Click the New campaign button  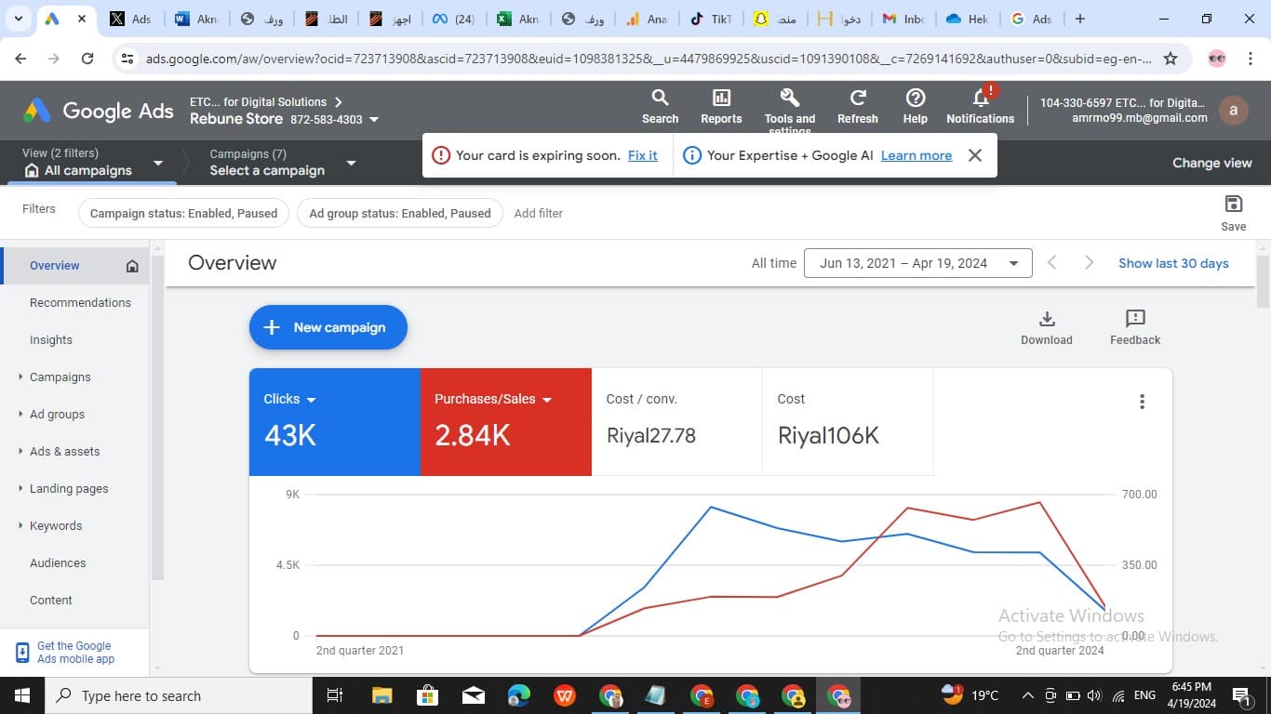click(x=328, y=327)
